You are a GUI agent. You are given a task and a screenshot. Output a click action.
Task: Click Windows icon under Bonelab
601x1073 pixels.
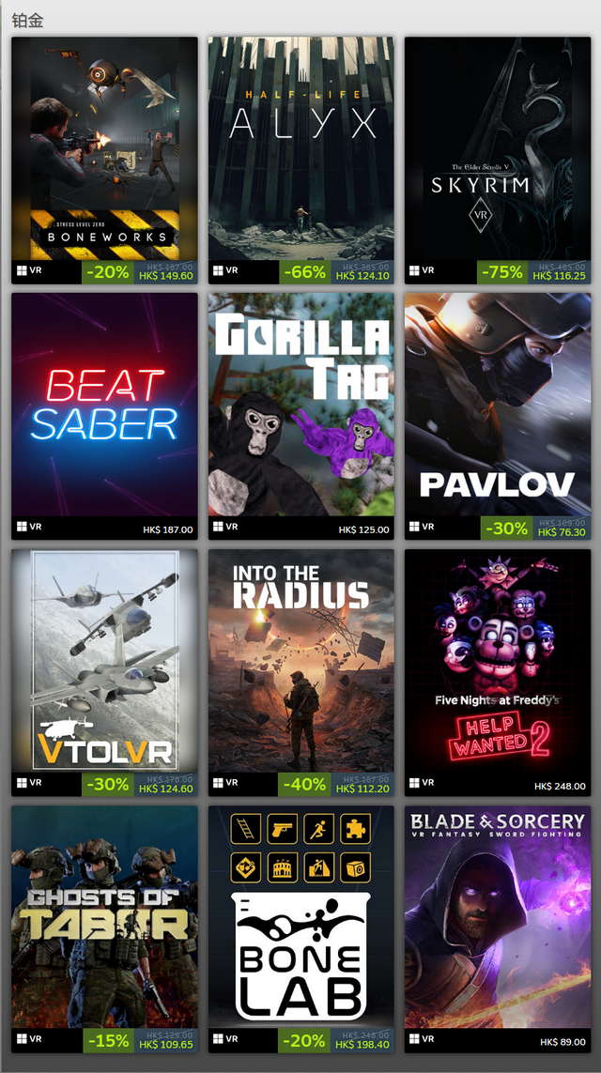click(x=219, y=1039)
